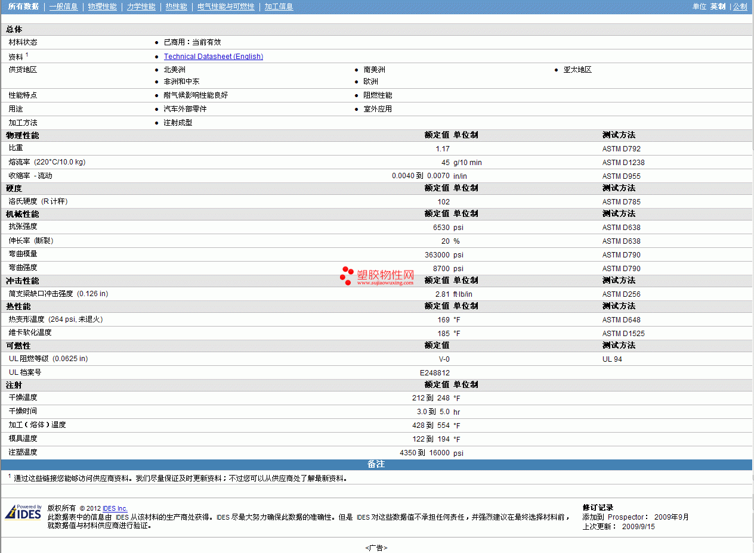This screenshot has height=553, width=754.
Task: Click the 干燥时间 row label
Action: click(23, 411)
